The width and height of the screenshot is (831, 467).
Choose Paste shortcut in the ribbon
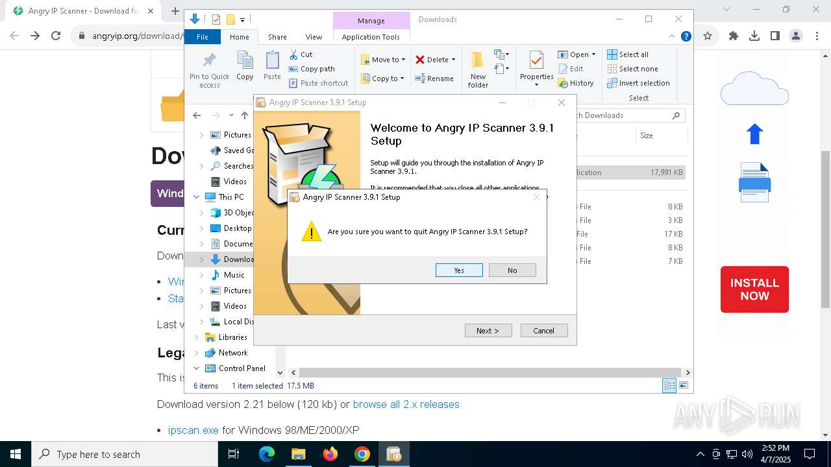(x=318, y=83)
